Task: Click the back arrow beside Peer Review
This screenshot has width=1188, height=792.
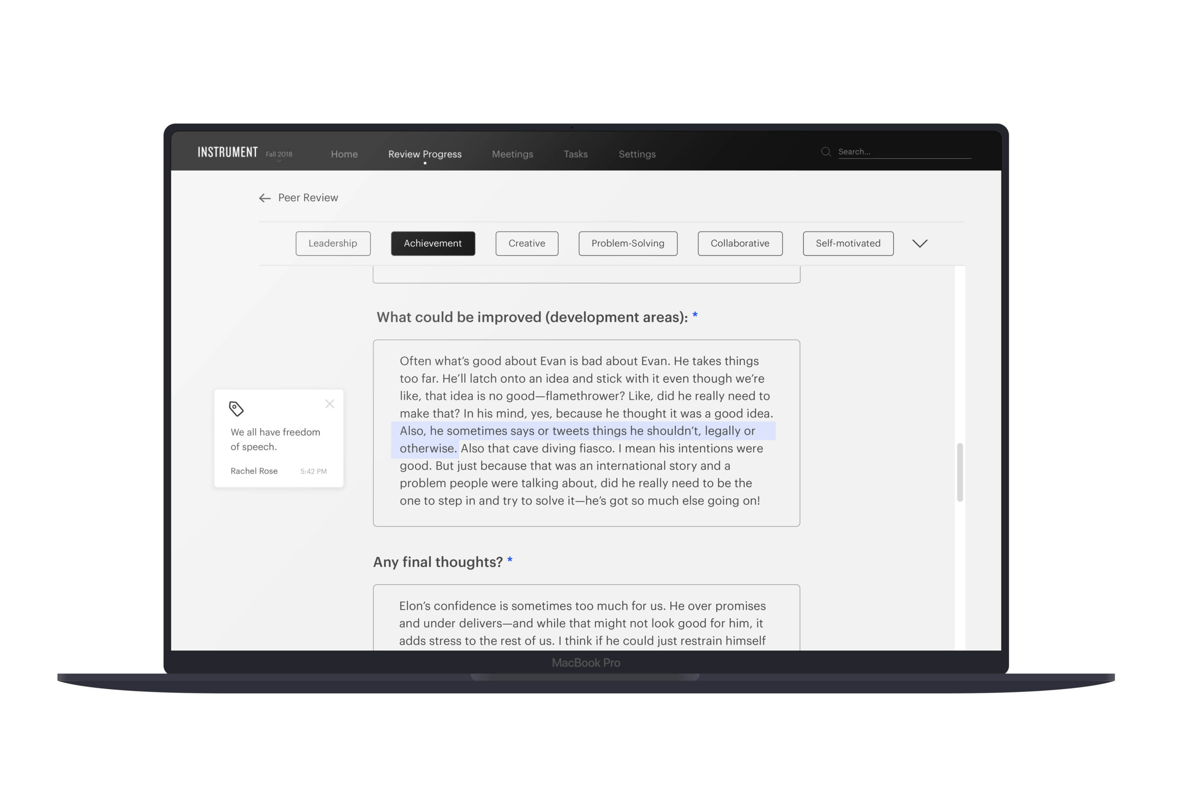Action: 265,198
